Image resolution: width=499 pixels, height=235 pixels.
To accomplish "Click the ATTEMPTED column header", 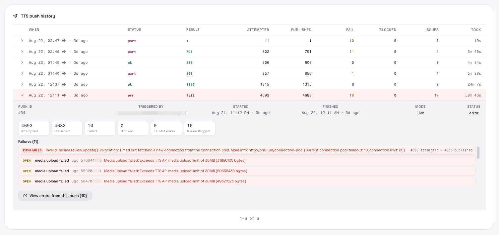I will [x=258, y=30].
